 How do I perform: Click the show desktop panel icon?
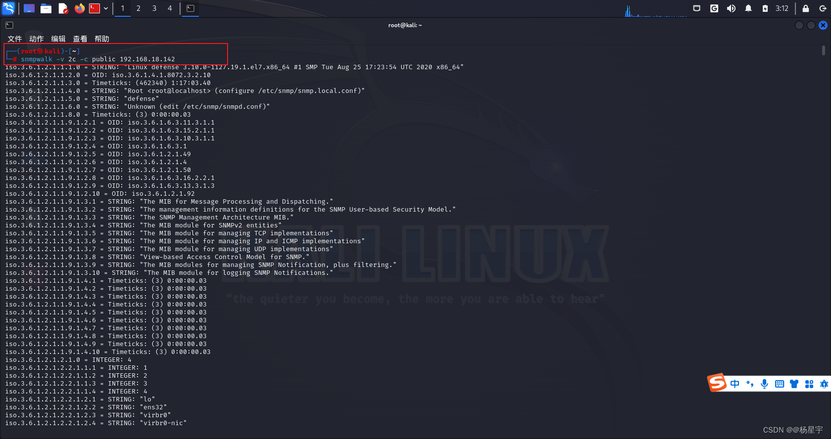[x=29, y=8]
